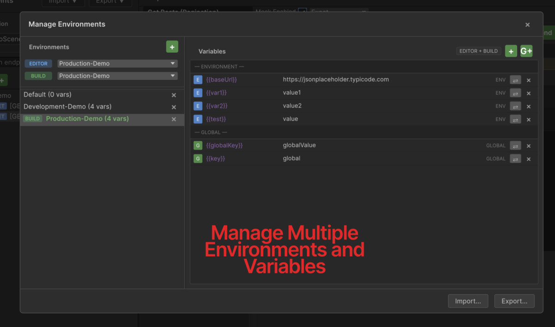Screen dimensions: 555x327
Task: Close the Manage Environments dialog
Action: 528,25
